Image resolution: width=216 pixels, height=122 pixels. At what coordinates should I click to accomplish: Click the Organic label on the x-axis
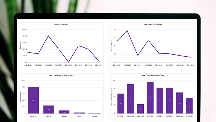click(94, 116)
